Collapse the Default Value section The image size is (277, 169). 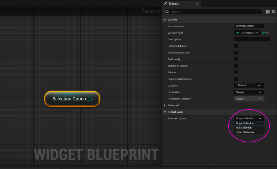click(165, 112)
